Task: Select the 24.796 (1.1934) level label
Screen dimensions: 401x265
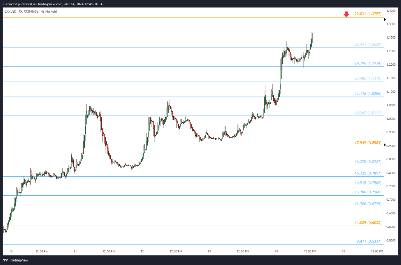Action: pyautogui.click(x=368, y=63)
